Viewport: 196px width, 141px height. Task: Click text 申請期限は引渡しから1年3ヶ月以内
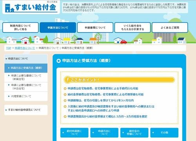click(100, 100)
